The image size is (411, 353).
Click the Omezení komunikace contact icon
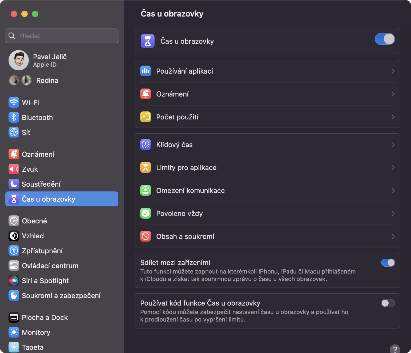click(146, 190)
